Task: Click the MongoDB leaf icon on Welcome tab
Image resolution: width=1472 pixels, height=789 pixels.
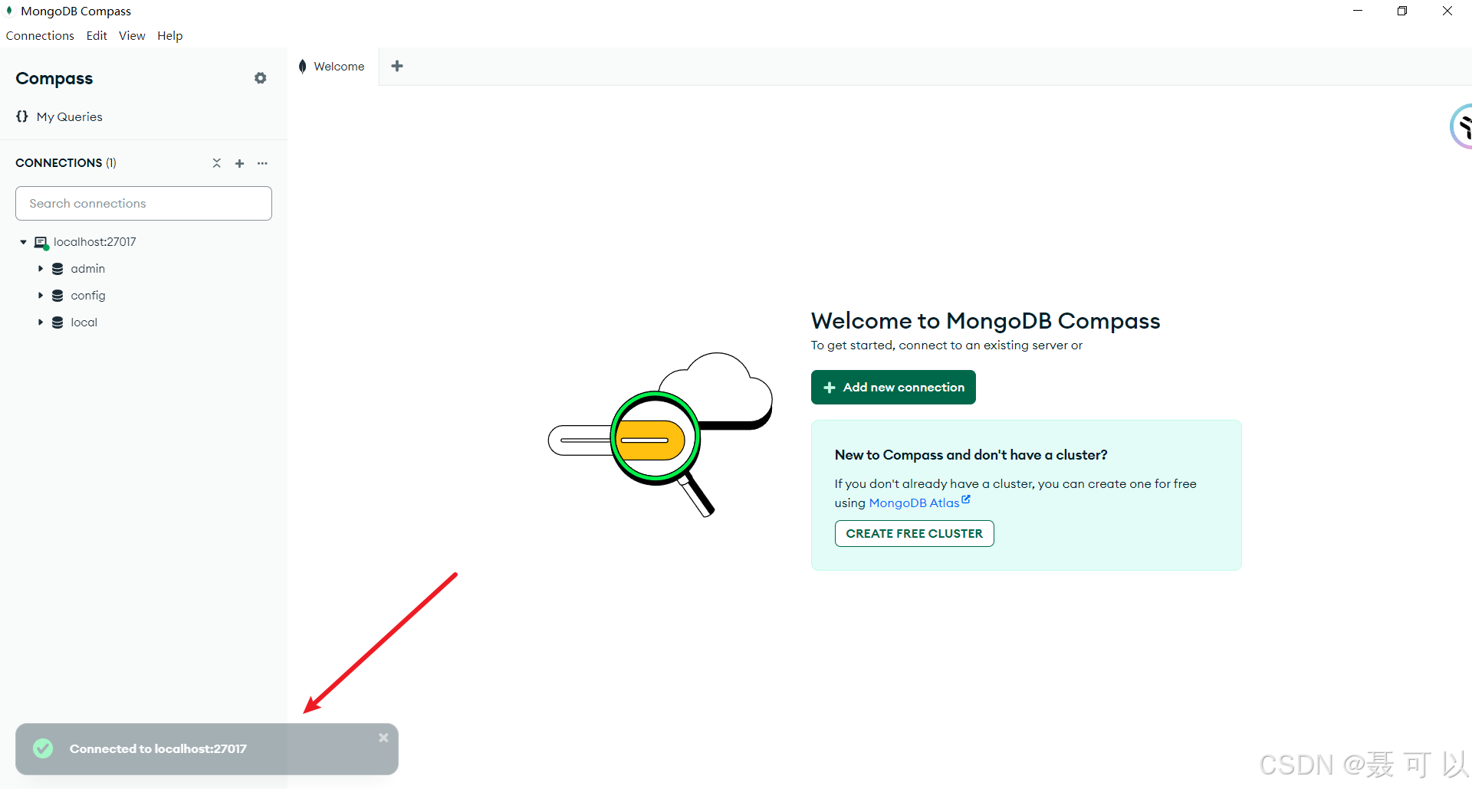Action: [303, 67]
